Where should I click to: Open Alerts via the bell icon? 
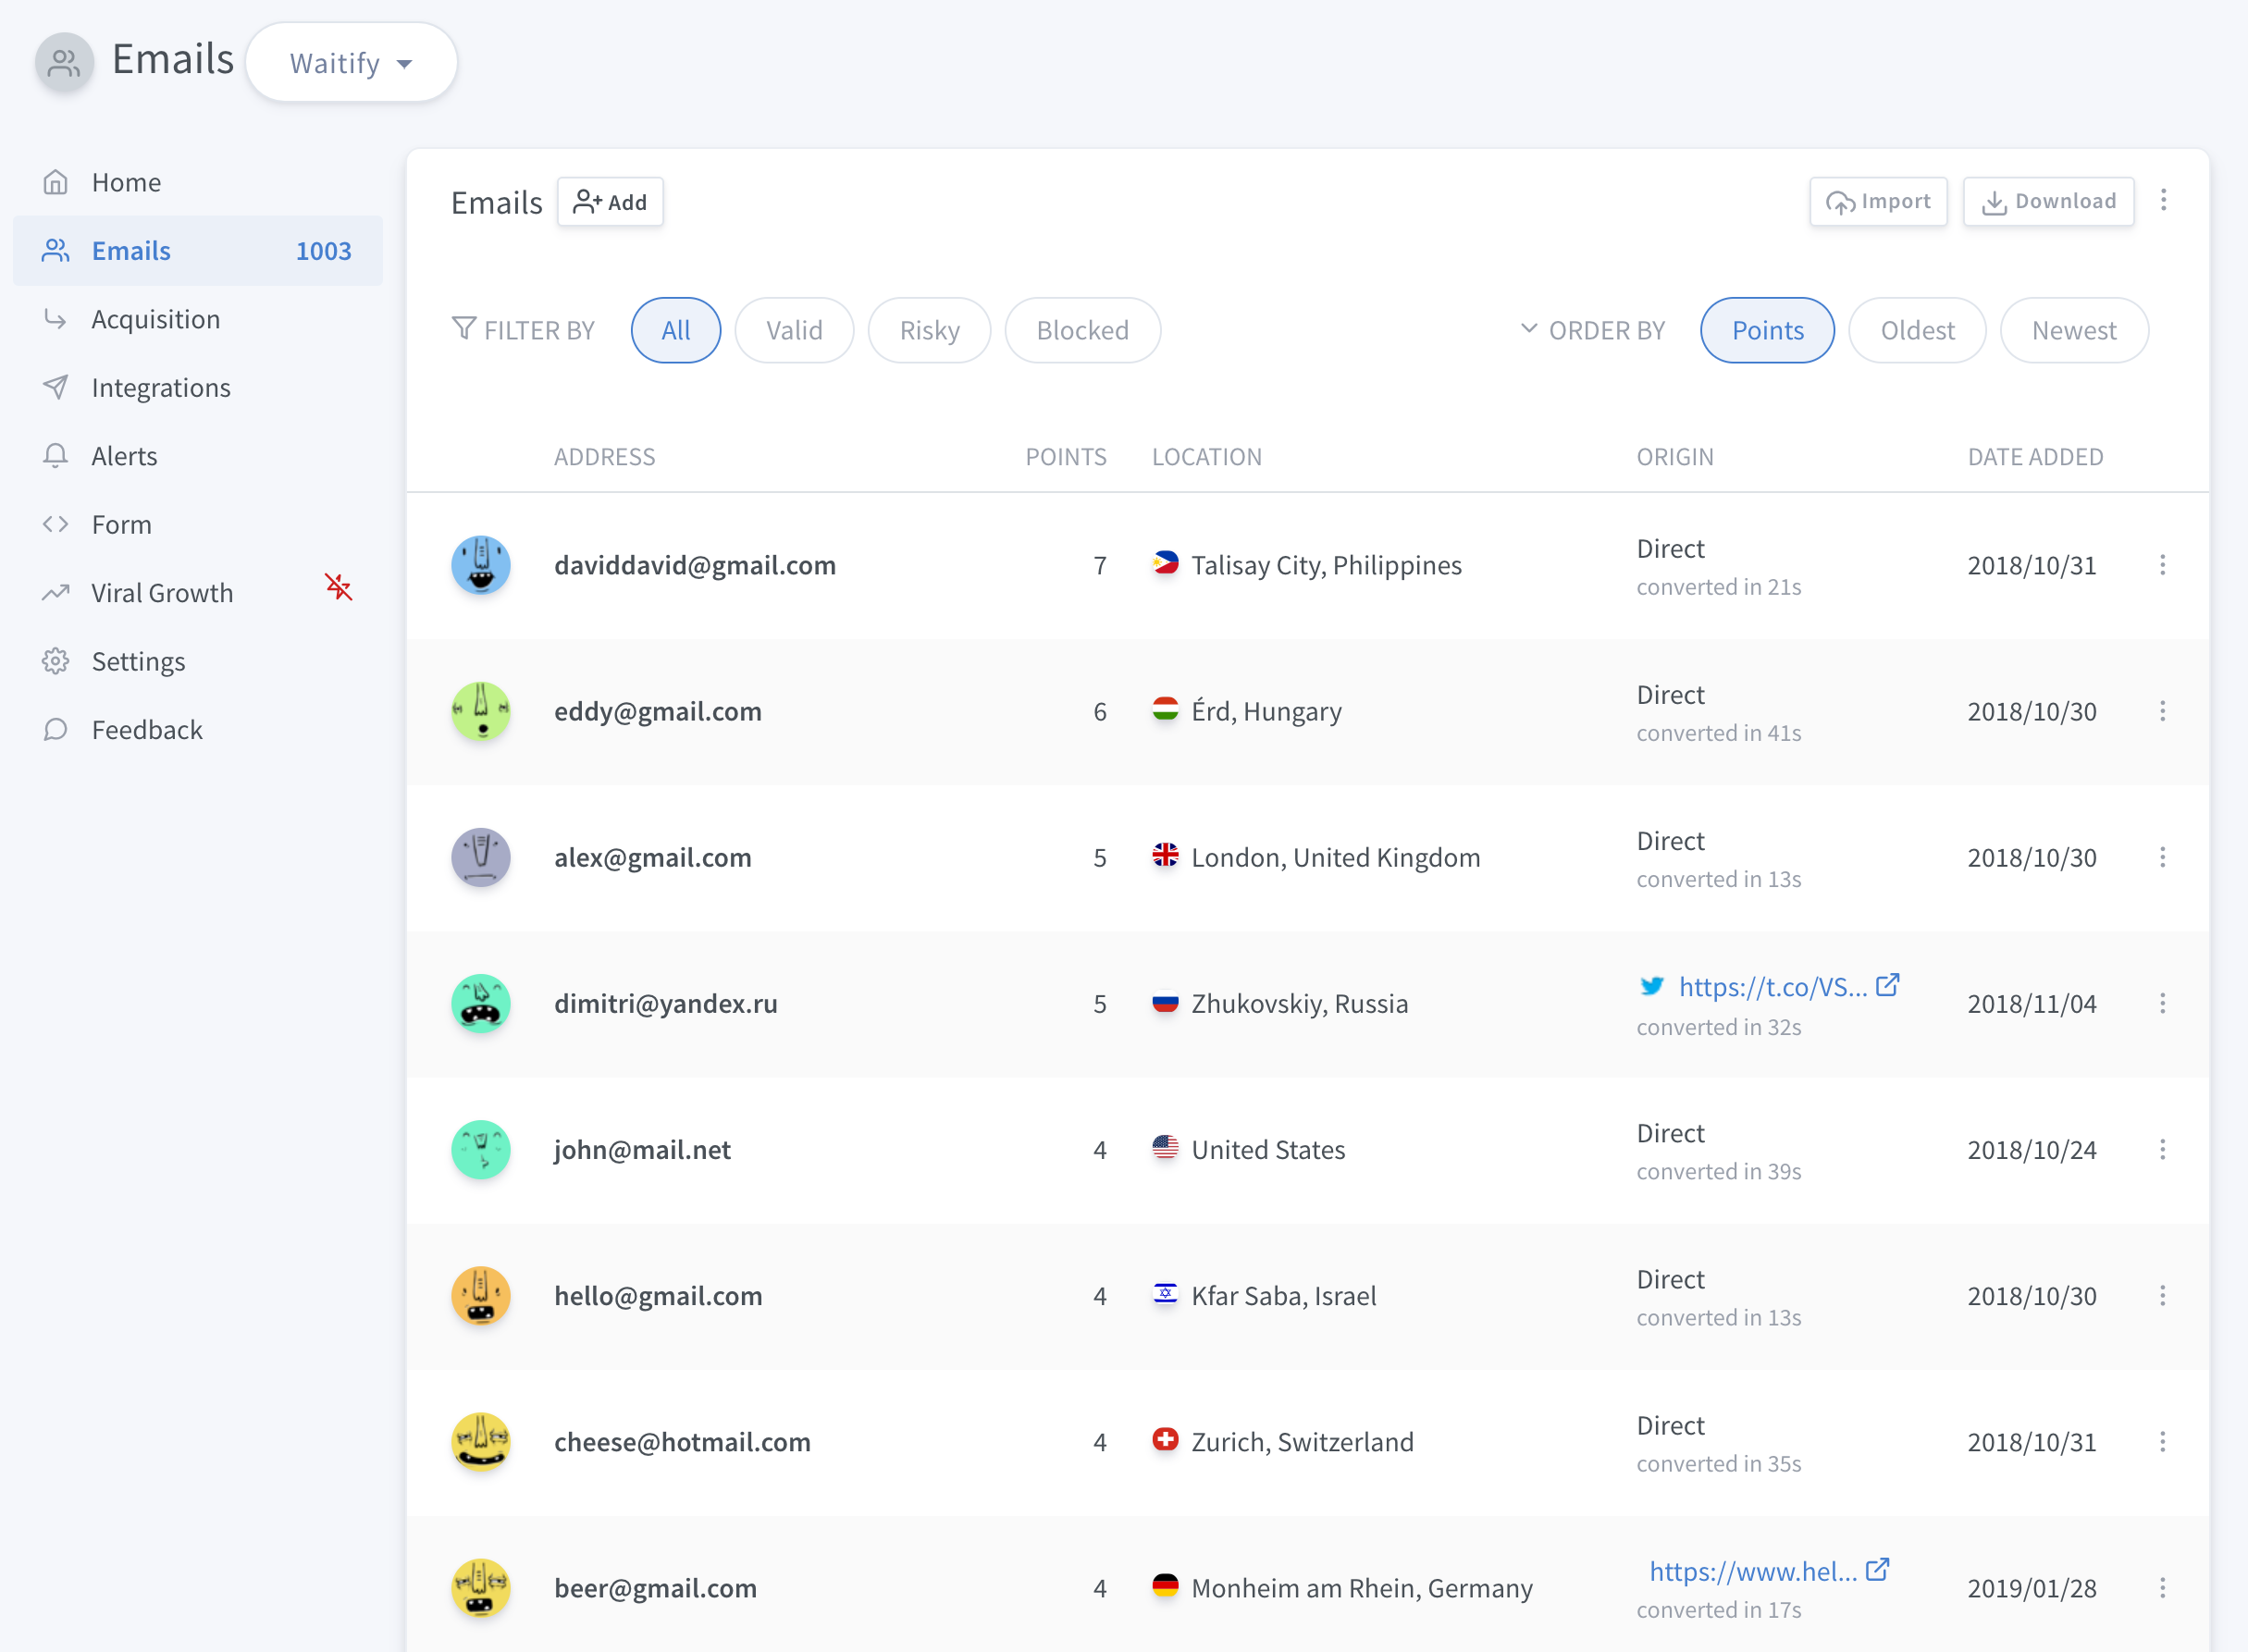pyautogui.click(x=55, y=456)
